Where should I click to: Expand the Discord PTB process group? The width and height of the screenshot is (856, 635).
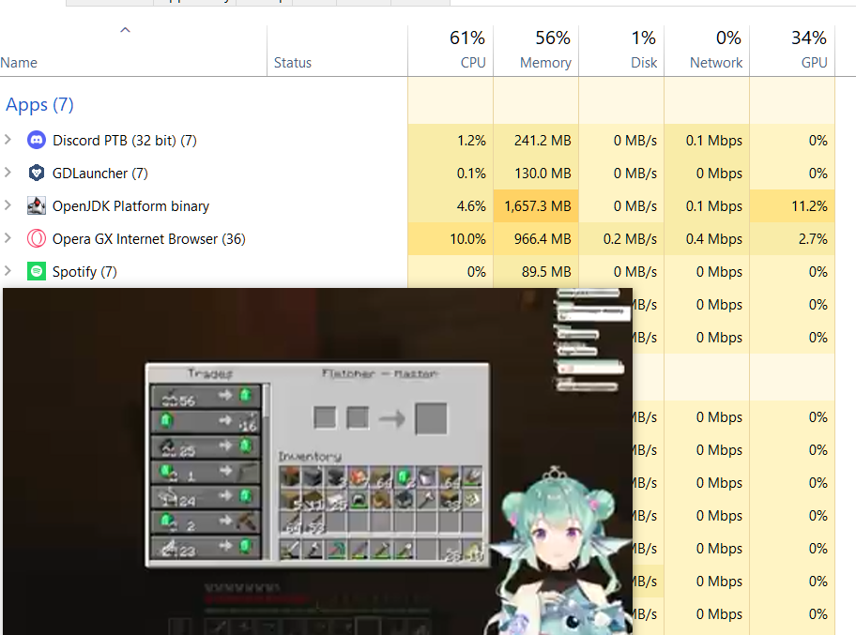(x=8, y=140)
